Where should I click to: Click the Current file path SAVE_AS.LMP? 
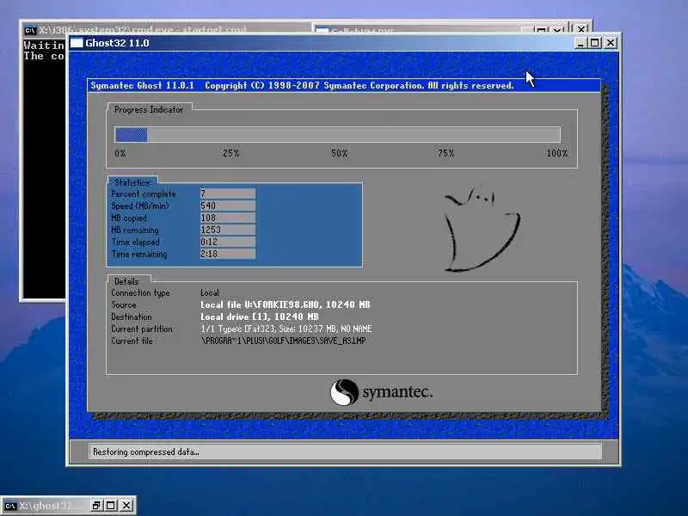283,341
